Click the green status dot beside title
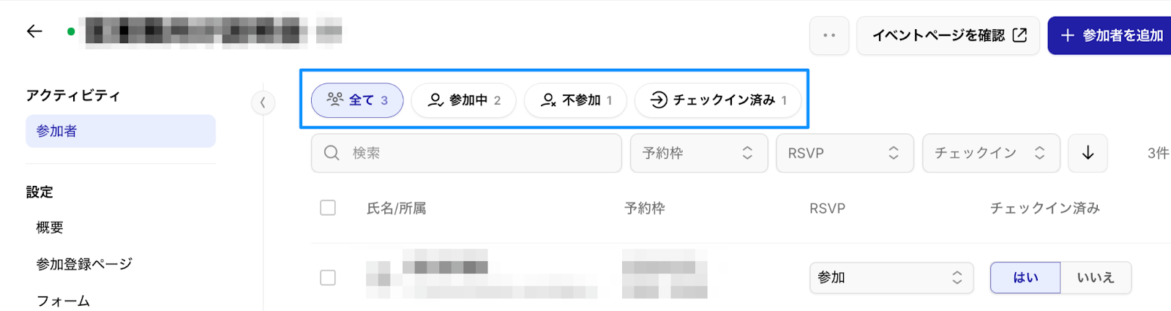Image resolution: width=1171 pixels, height=311 pixels. click(71, 31)
